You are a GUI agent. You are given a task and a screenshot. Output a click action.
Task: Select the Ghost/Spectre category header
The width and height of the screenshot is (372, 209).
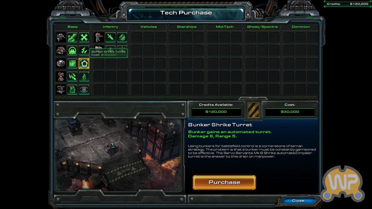pyautogui.click(x=262, y=27)
